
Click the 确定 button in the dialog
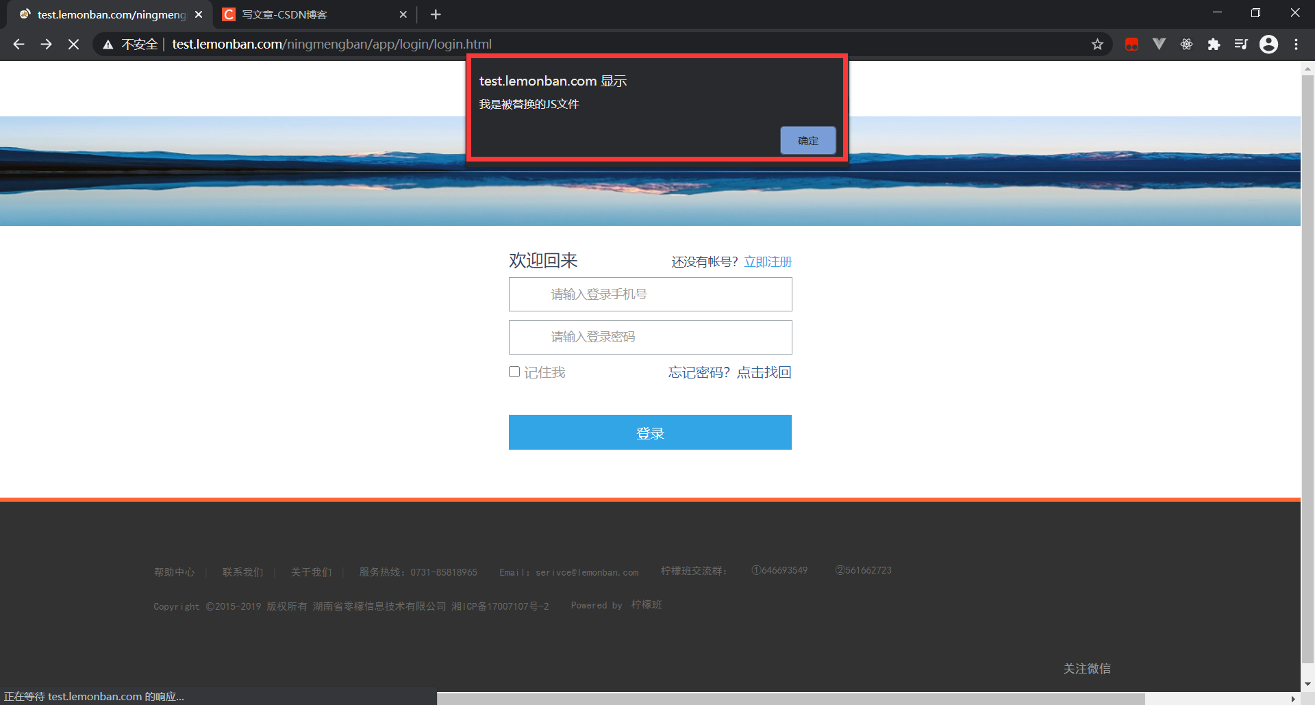coord(807,140)
